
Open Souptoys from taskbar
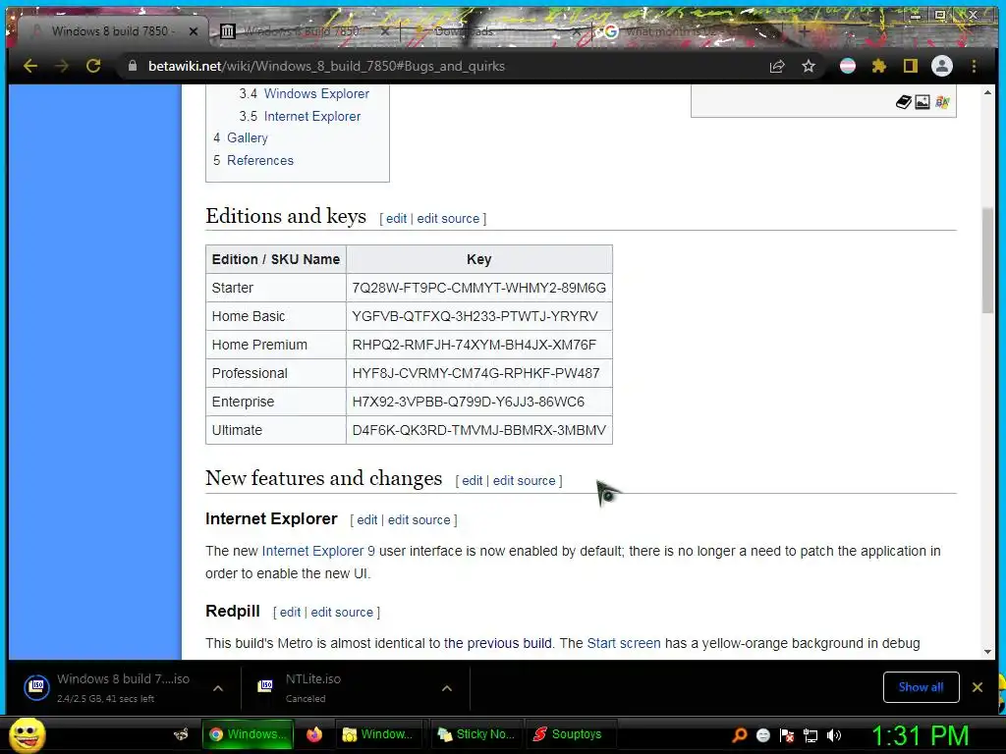[571, 734]
